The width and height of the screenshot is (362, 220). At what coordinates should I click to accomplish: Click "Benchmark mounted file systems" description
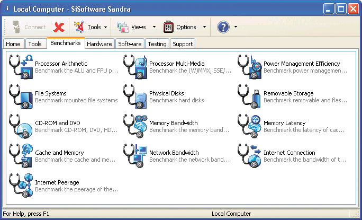76,100
